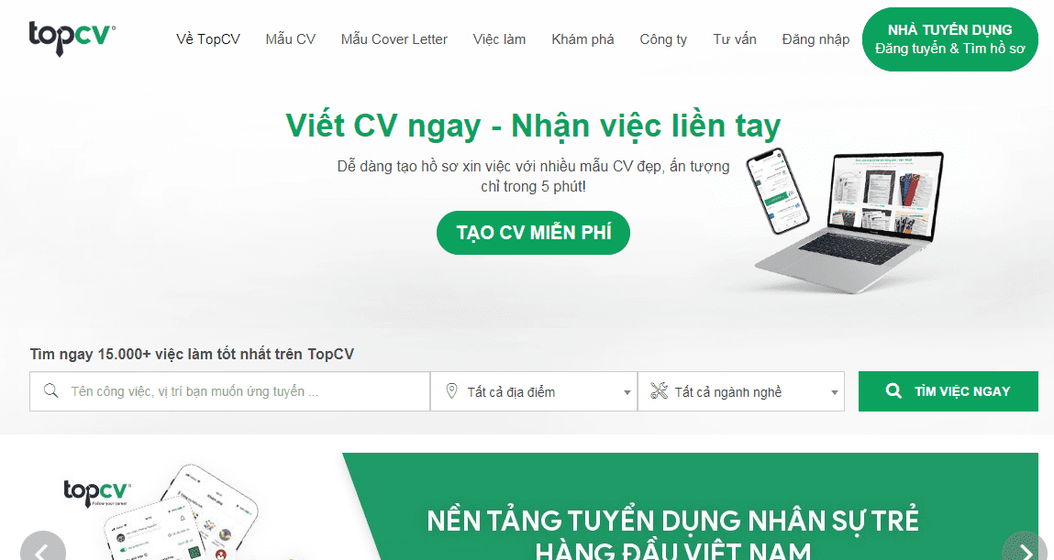
Task: Click the location pin icon
Action: pos(451,390)
